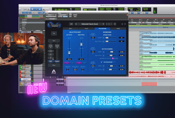Click the Delay block in signal flow

(x=51, y=51)
